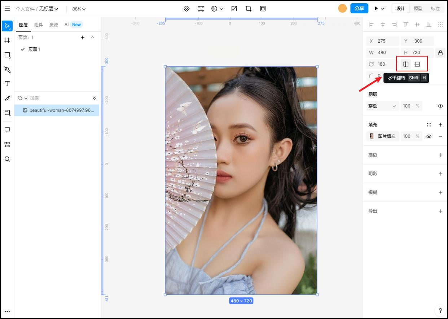Viewport: 448px width, 319px height.
Task: Toggle layer visibility eye icon
Action: [440, 106]
